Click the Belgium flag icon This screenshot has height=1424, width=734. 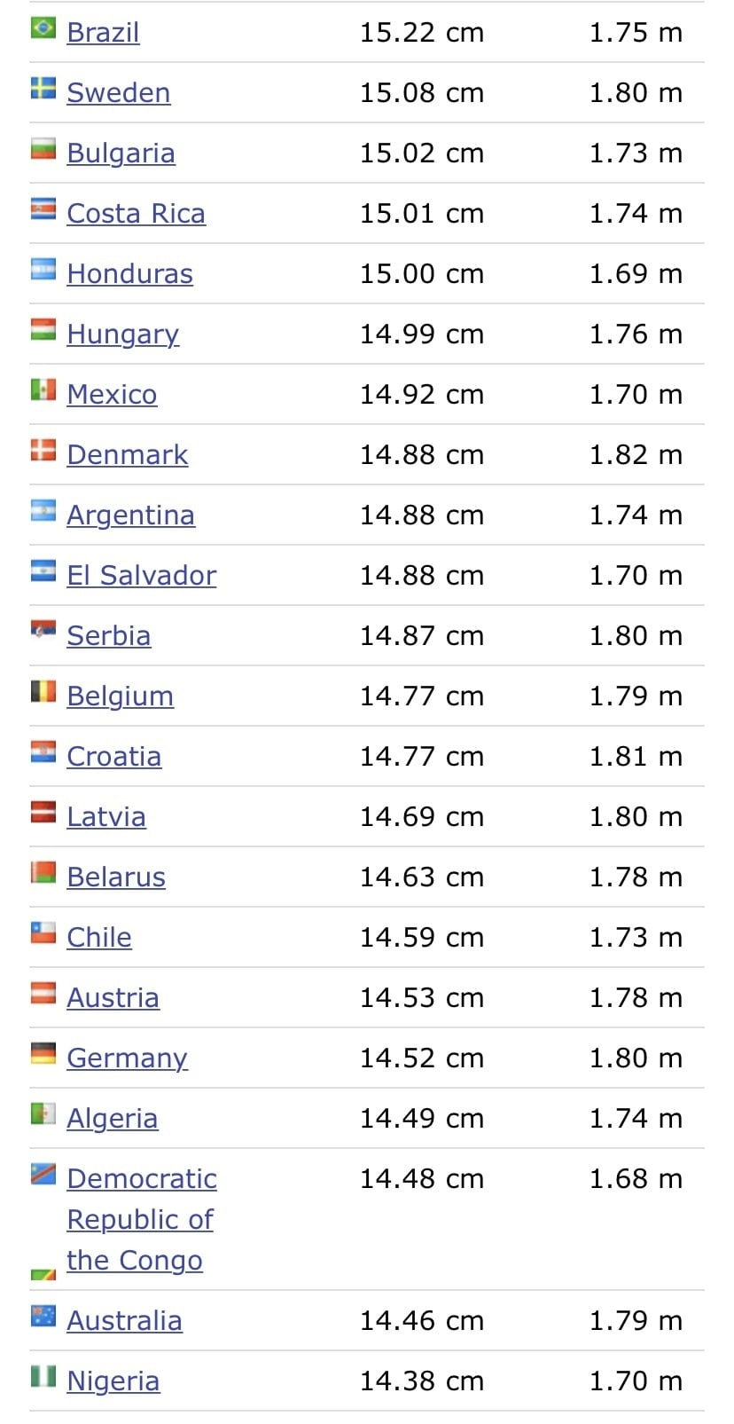click(x=43, y=691)
